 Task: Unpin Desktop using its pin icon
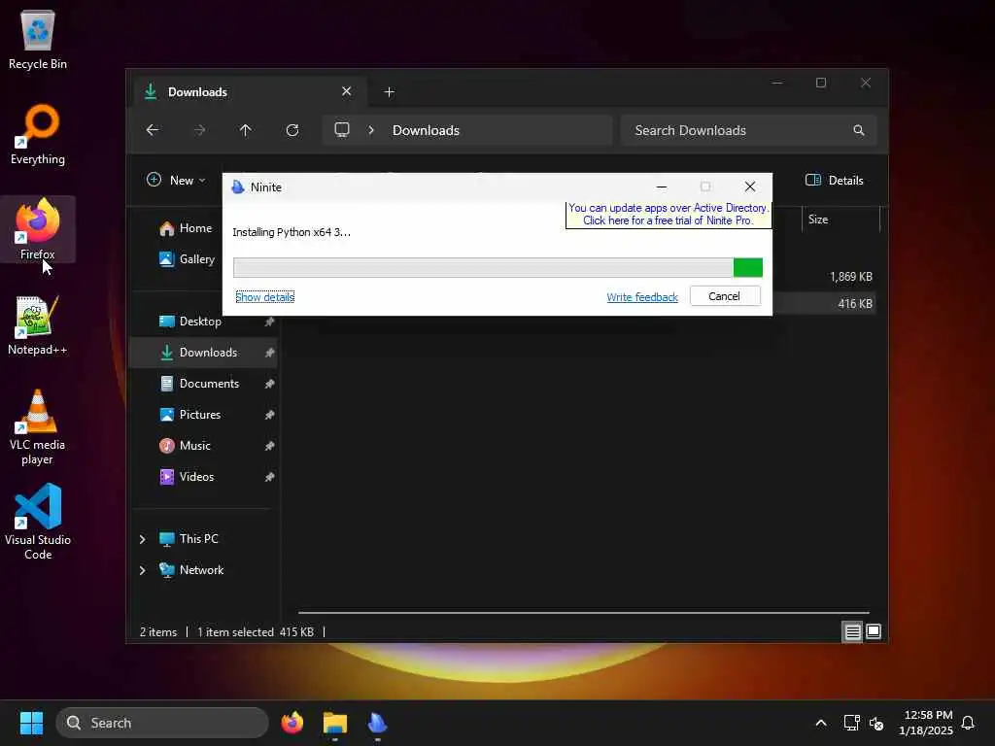coord(270,322)
